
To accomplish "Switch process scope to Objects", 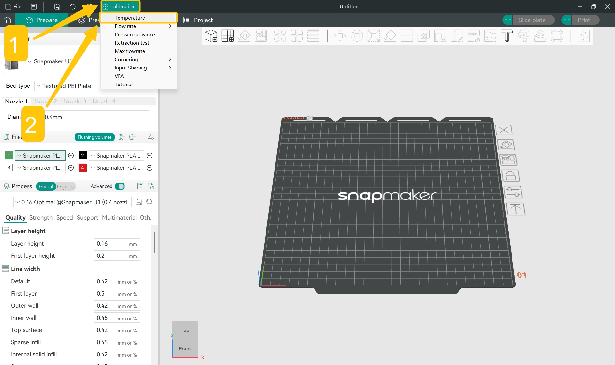I will (x=65, y=187).
